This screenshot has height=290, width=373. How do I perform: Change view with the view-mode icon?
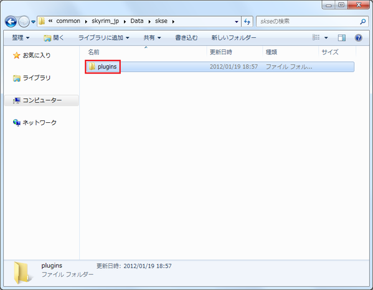click(x=316, y=37)
